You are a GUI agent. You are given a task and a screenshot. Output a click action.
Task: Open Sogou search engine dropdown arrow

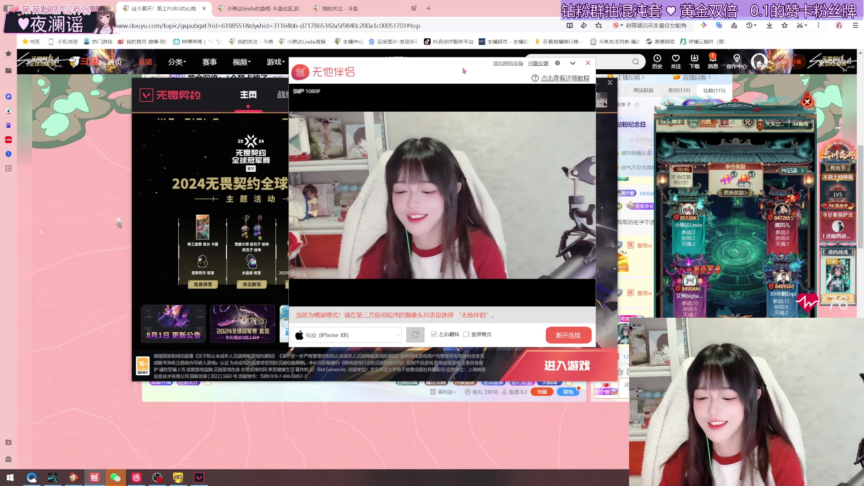pyautogui.click(x=622, y=26)
